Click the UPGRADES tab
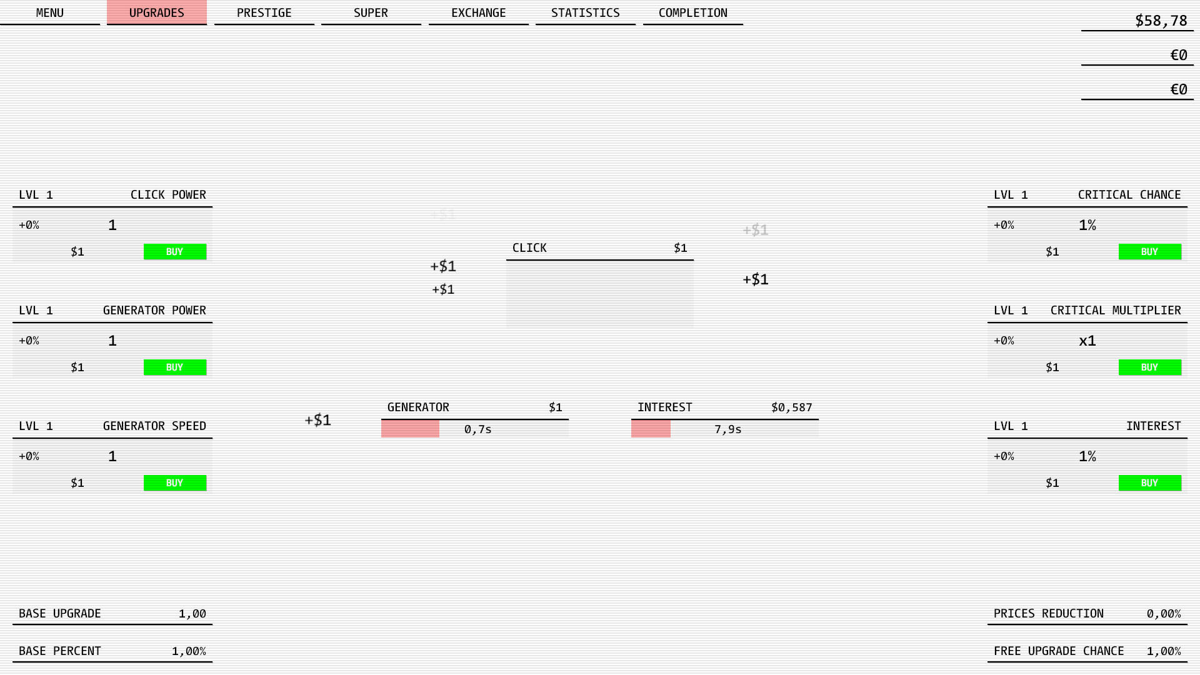This screenshot has height=675, width=1200. point(157,12)
